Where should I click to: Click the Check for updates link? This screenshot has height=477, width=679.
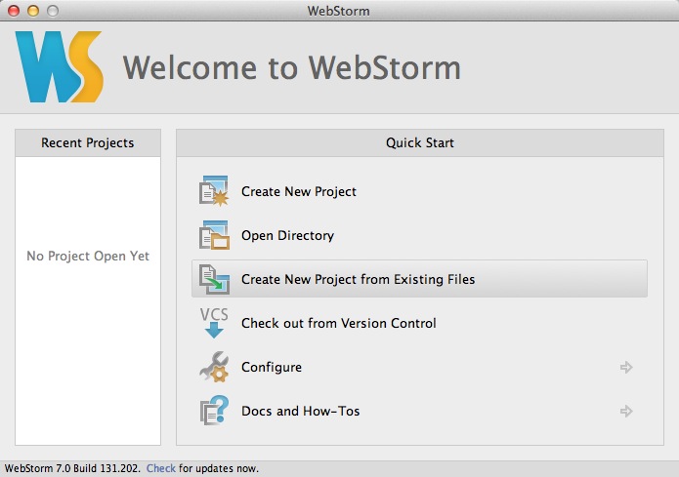(x=161, y=468)
